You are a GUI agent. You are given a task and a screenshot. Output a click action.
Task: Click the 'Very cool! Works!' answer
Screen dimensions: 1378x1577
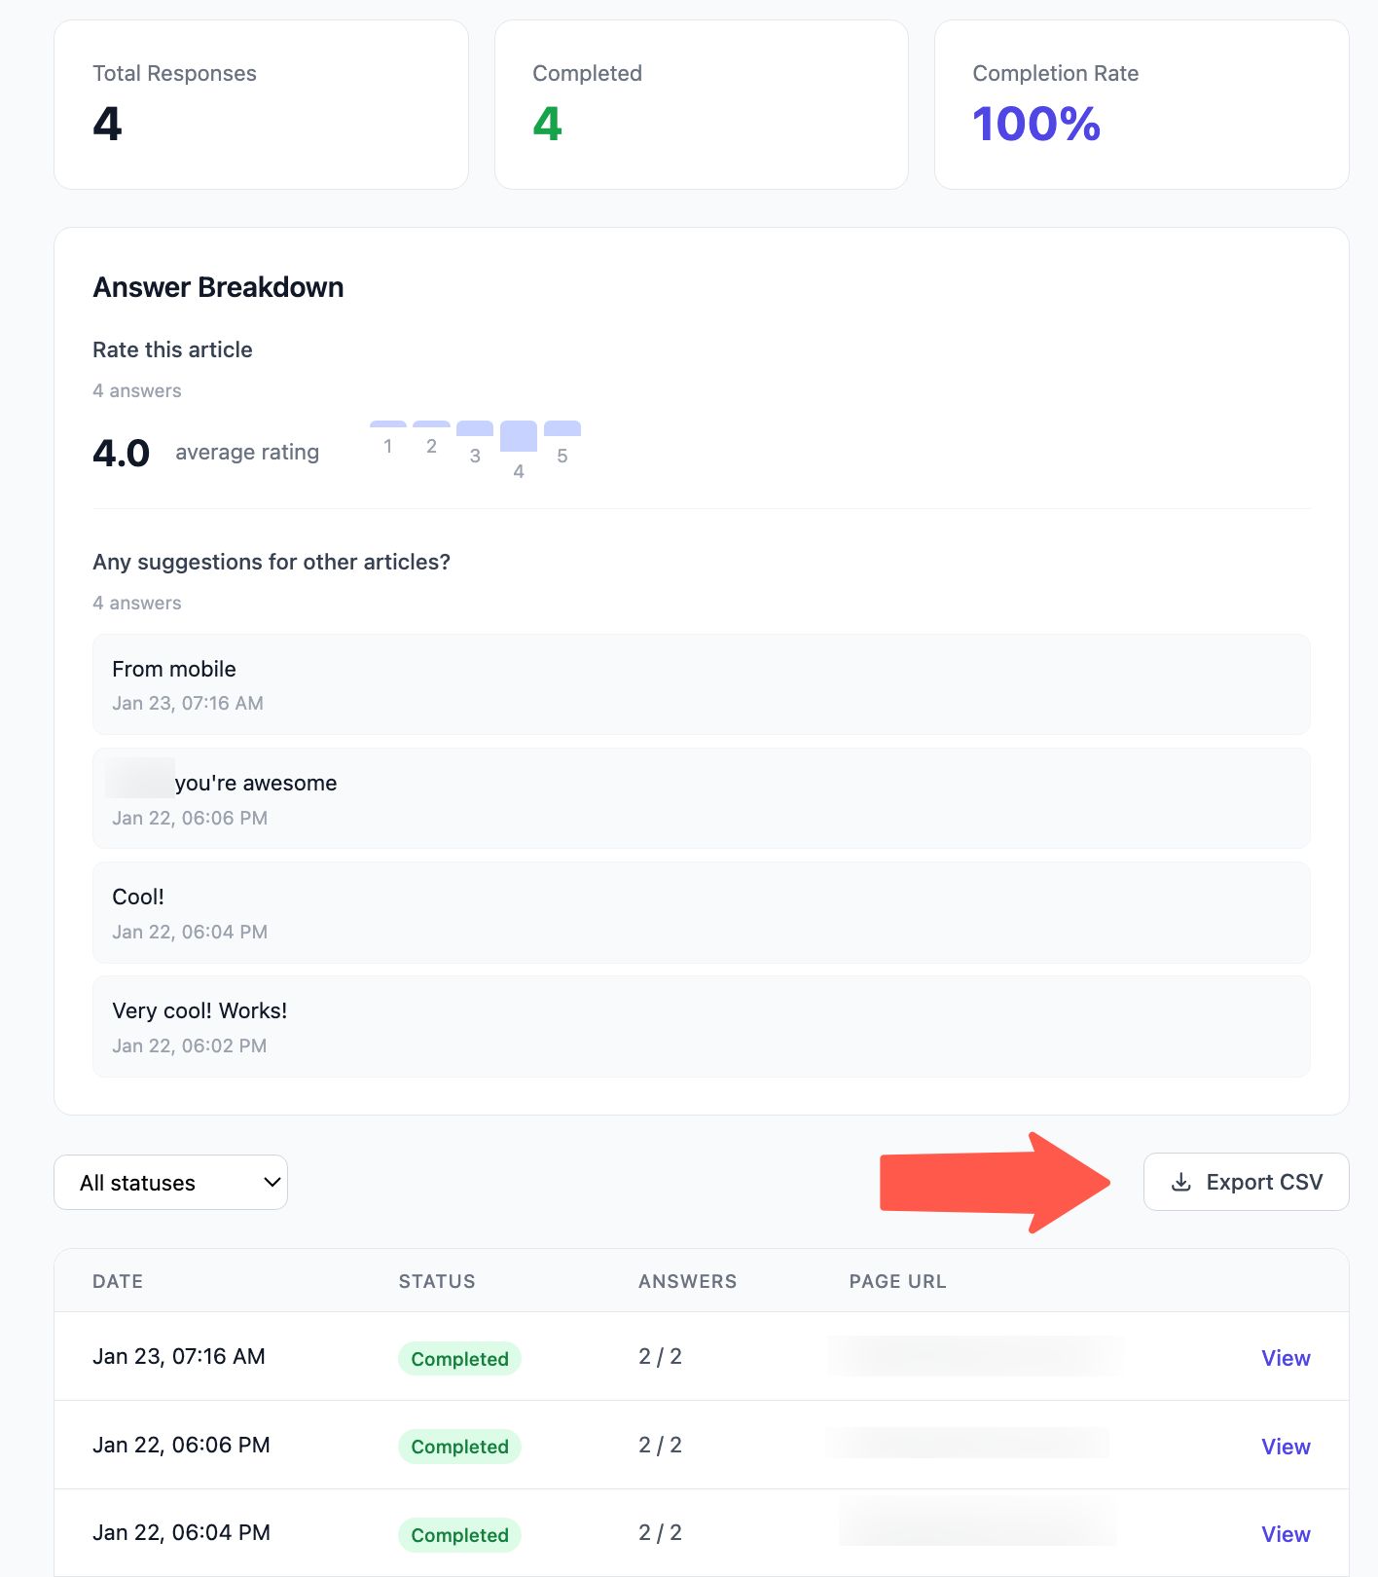click(x=702, y=1026)
